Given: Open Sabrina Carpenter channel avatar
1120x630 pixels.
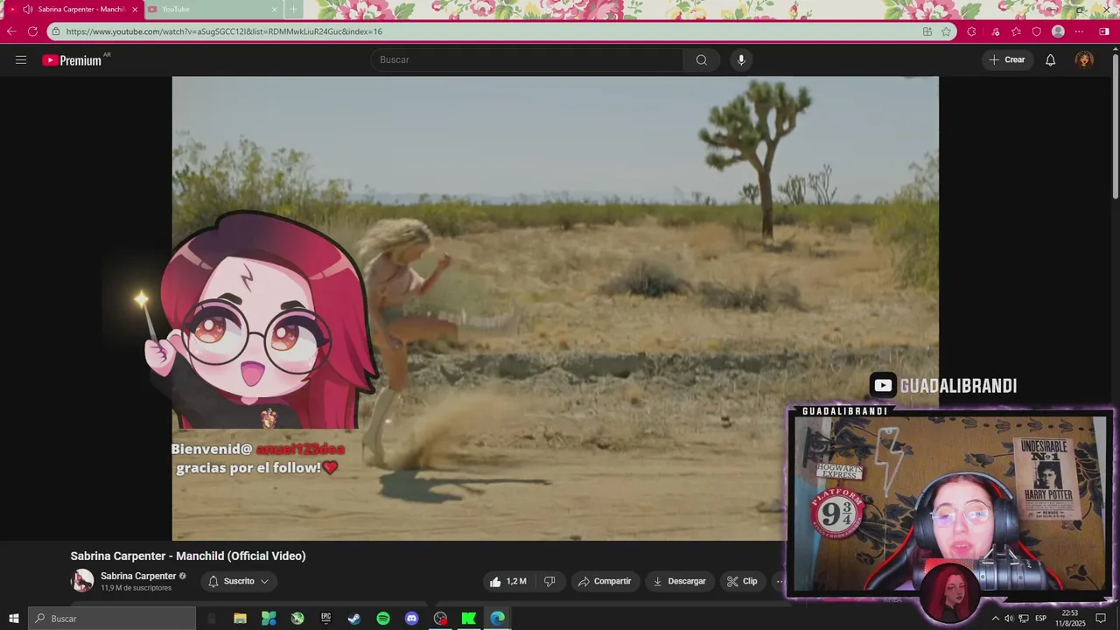Looking at the screenshot, I should point(82,581).
